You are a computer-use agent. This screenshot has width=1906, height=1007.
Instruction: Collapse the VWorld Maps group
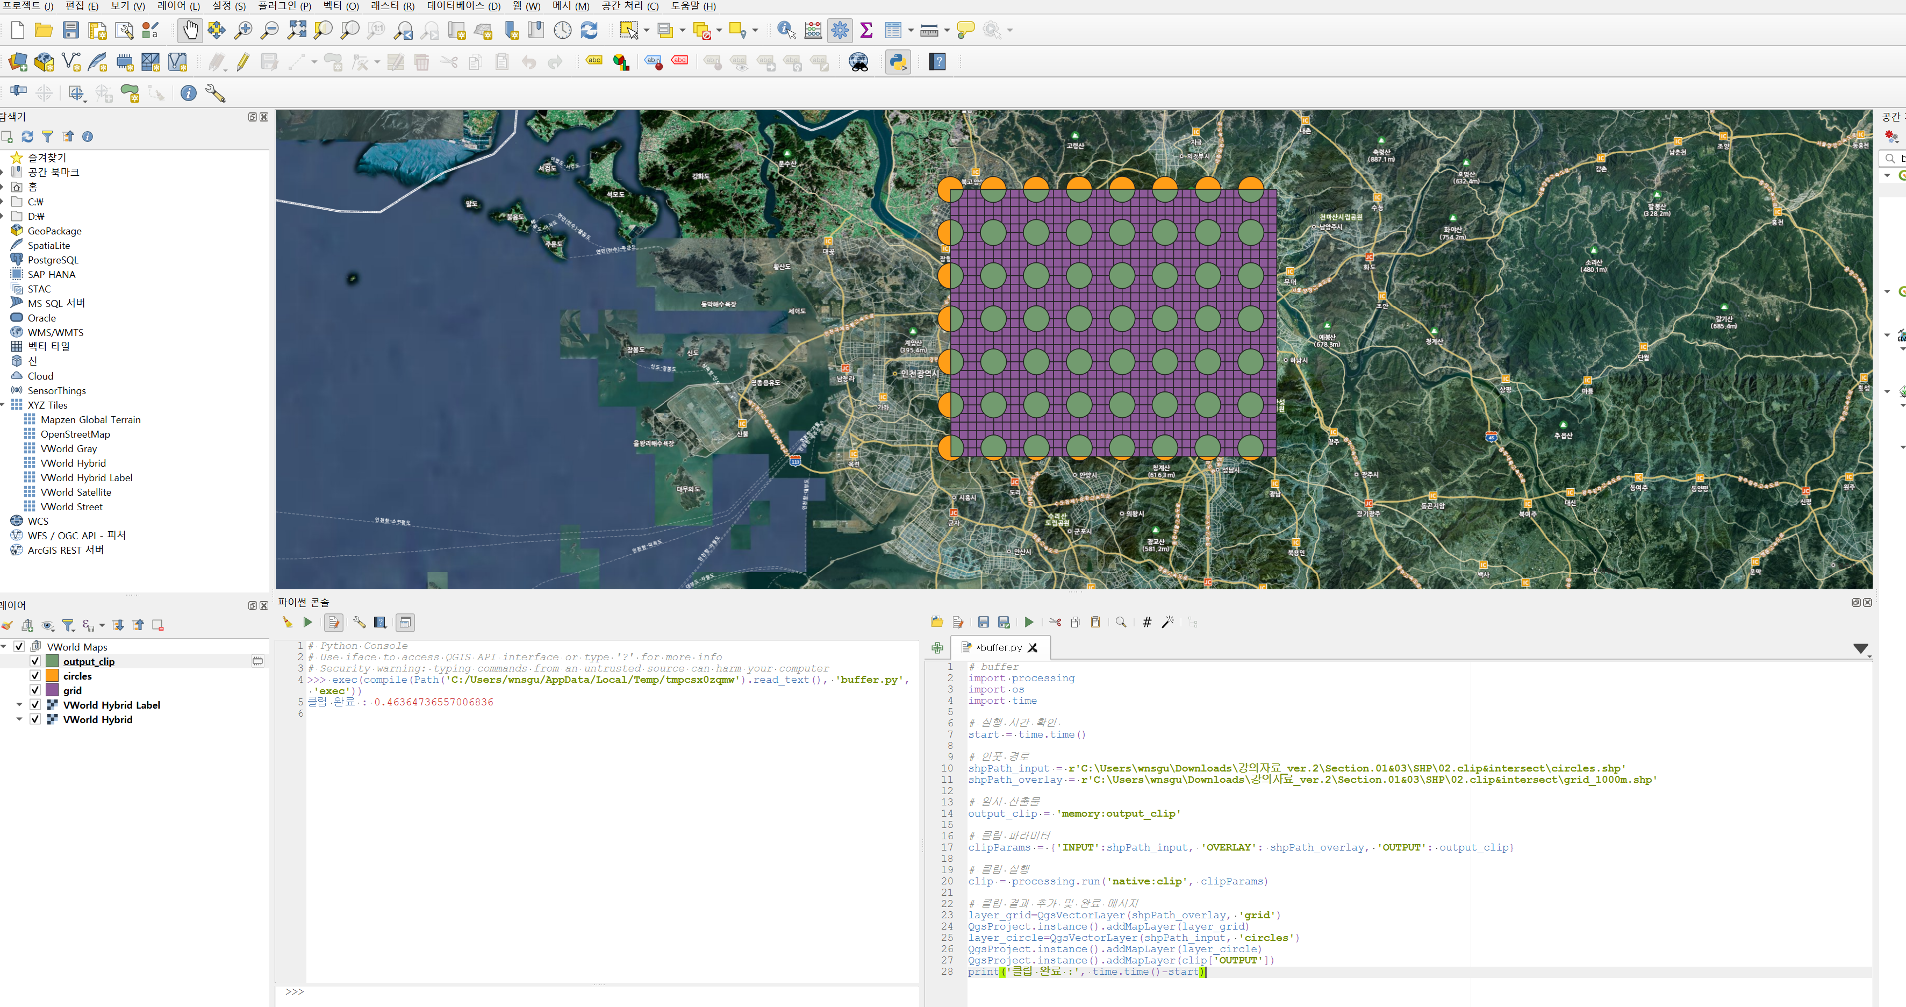(x=4, y=646)
